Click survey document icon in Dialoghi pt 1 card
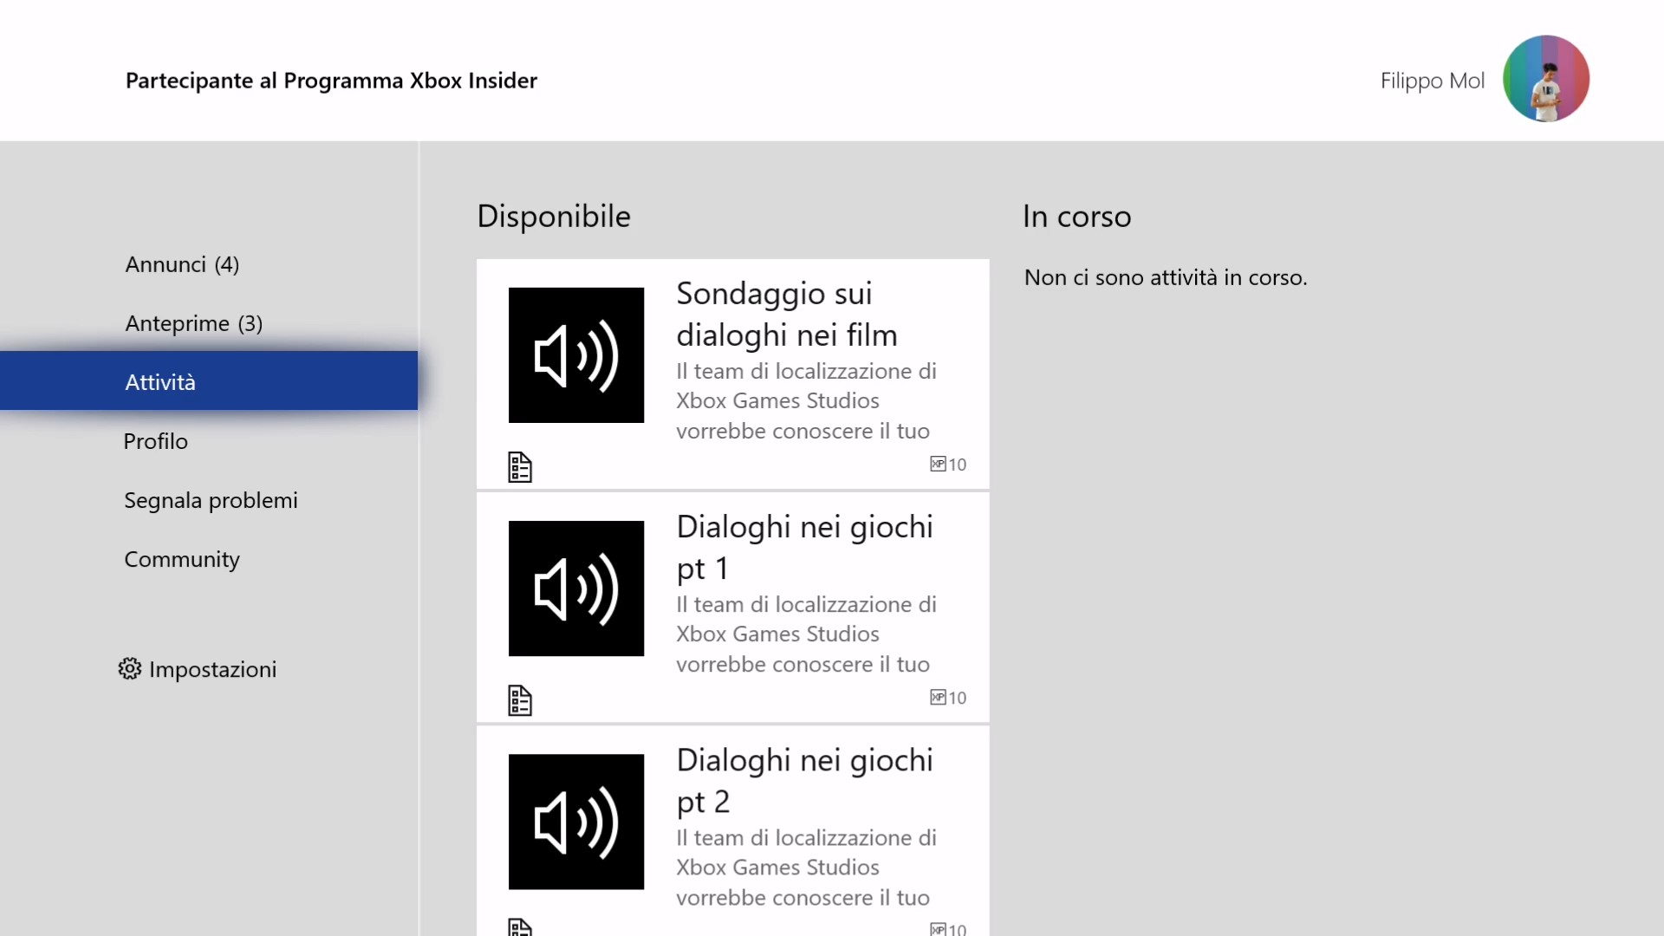The image size is (1664, 936). [520, 700]
